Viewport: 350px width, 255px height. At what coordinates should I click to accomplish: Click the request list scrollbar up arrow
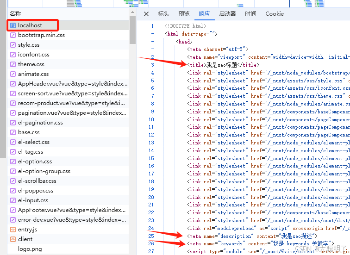tap(132, 12)
